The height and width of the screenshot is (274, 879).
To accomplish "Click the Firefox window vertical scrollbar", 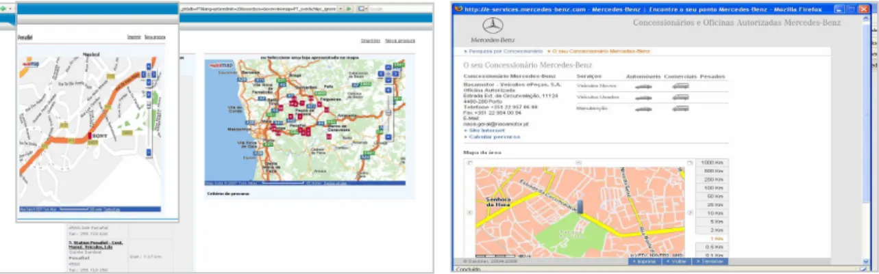I will point(874,137).
